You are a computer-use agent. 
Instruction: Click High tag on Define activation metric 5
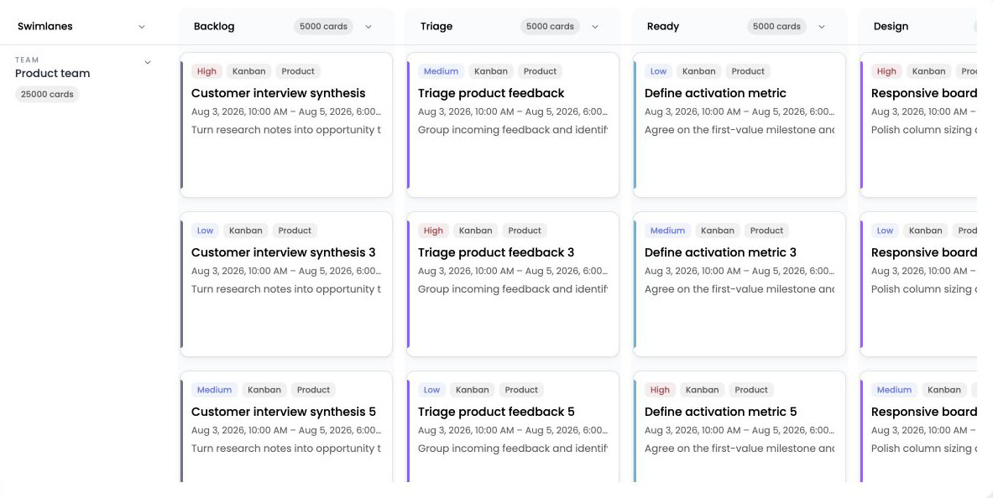pos(660,391)
